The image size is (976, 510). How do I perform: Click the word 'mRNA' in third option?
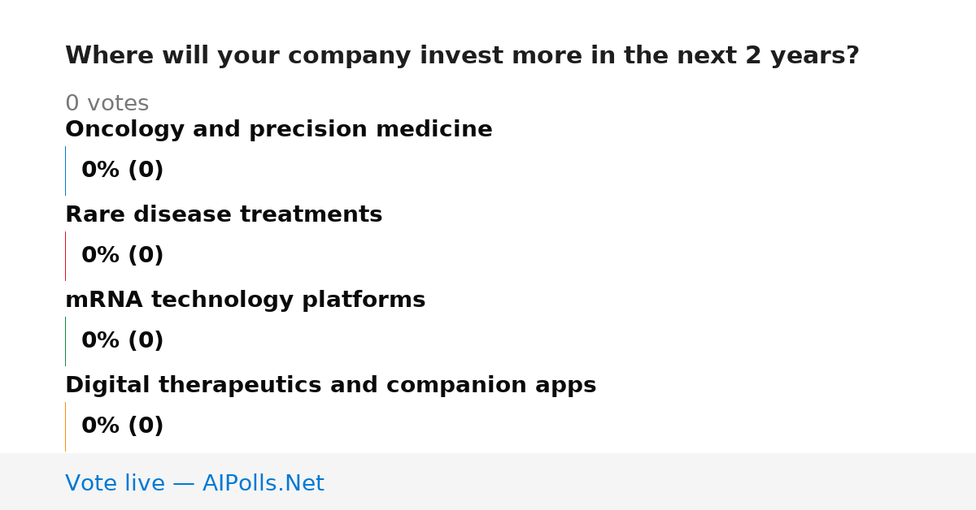(x=104, y=300)
